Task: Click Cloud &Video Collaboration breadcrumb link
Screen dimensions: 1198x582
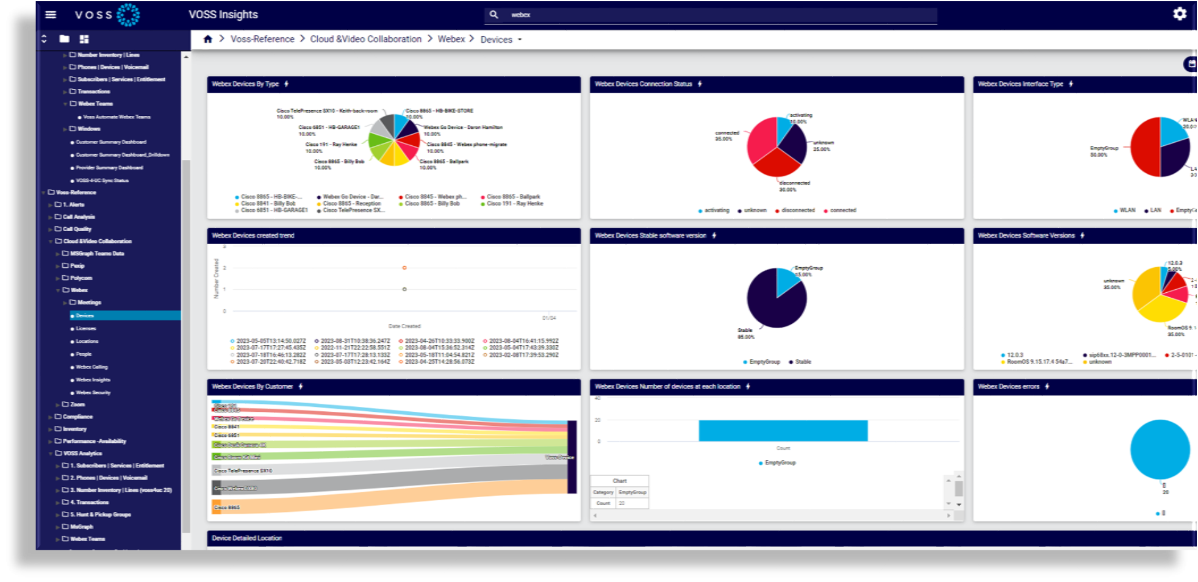Action: 365,39
